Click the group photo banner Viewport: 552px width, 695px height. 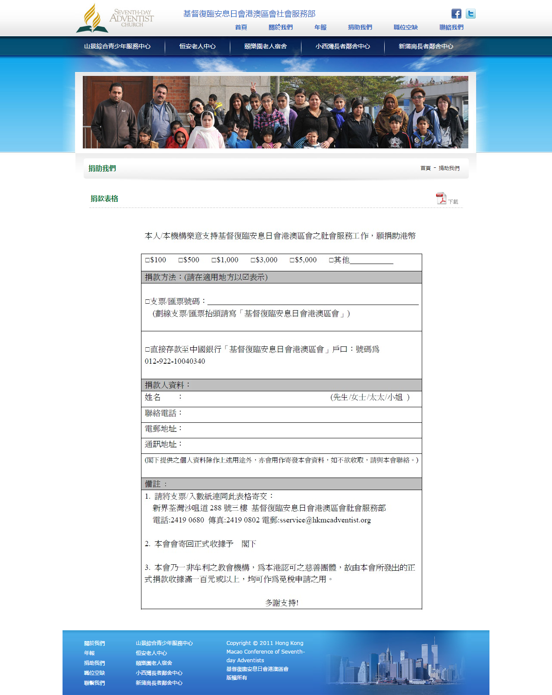[276, 112]
